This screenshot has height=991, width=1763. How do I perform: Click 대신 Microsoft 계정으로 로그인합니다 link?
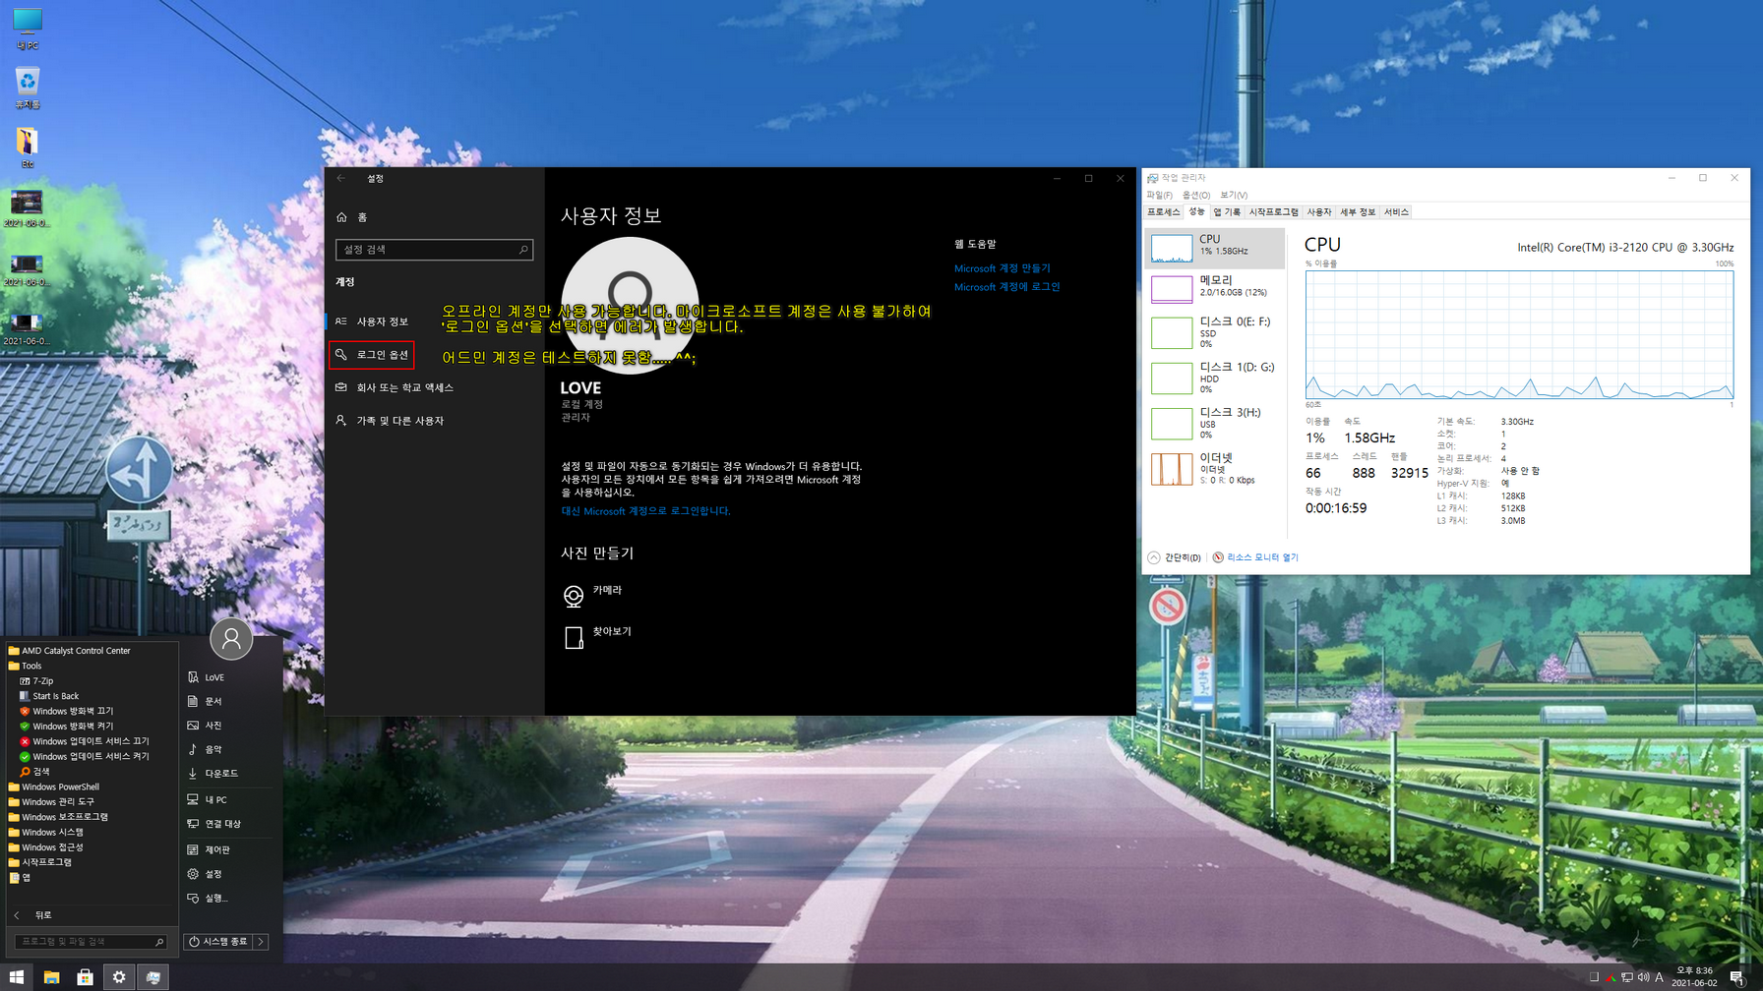(645, 511)
